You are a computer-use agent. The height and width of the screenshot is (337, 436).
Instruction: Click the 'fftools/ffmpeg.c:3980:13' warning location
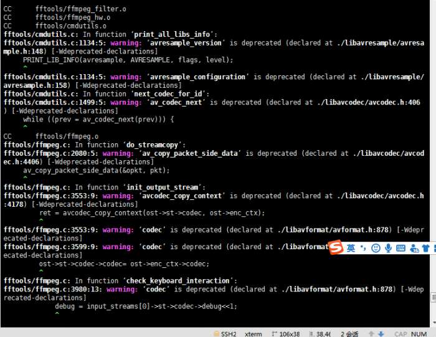[x=53, y=289]
